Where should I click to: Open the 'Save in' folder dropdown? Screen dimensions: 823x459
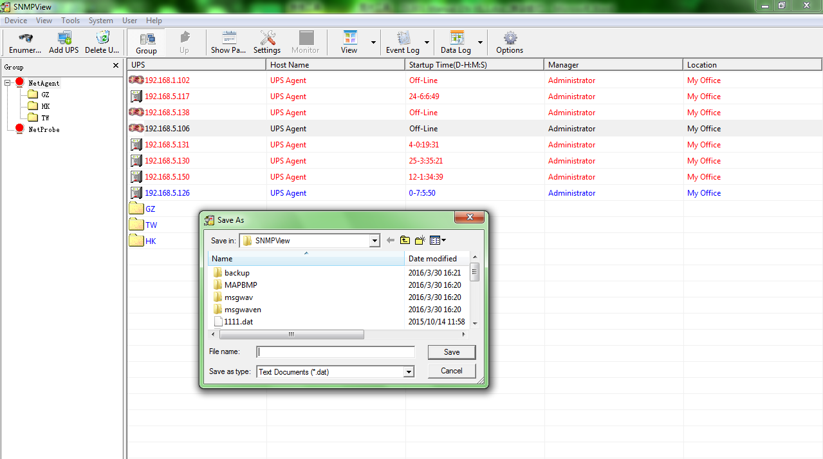click(x=375, y=241)
